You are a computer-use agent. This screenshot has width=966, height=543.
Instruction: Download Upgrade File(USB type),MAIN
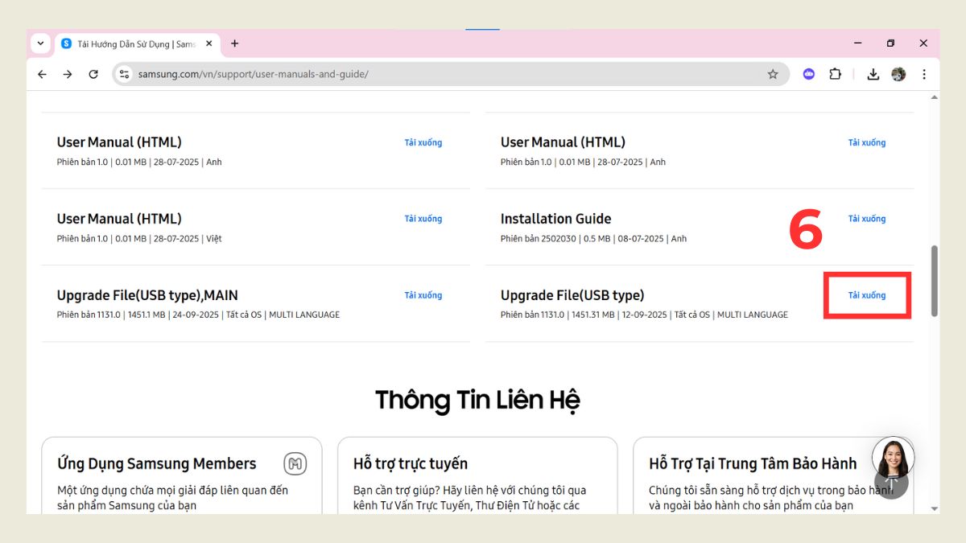coord(423,295)
